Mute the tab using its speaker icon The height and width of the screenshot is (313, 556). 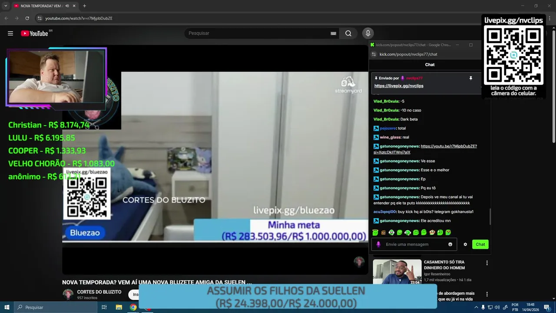pyautogui.click(x=67, y=6)
